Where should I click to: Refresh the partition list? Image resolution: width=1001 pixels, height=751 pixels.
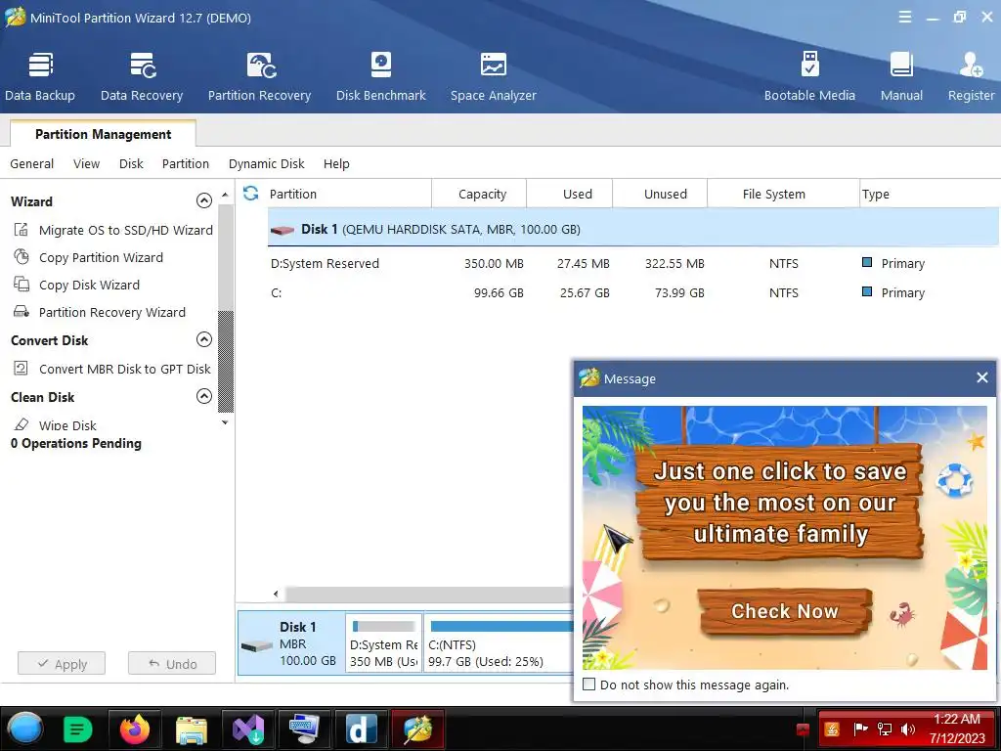coord(251,193)
